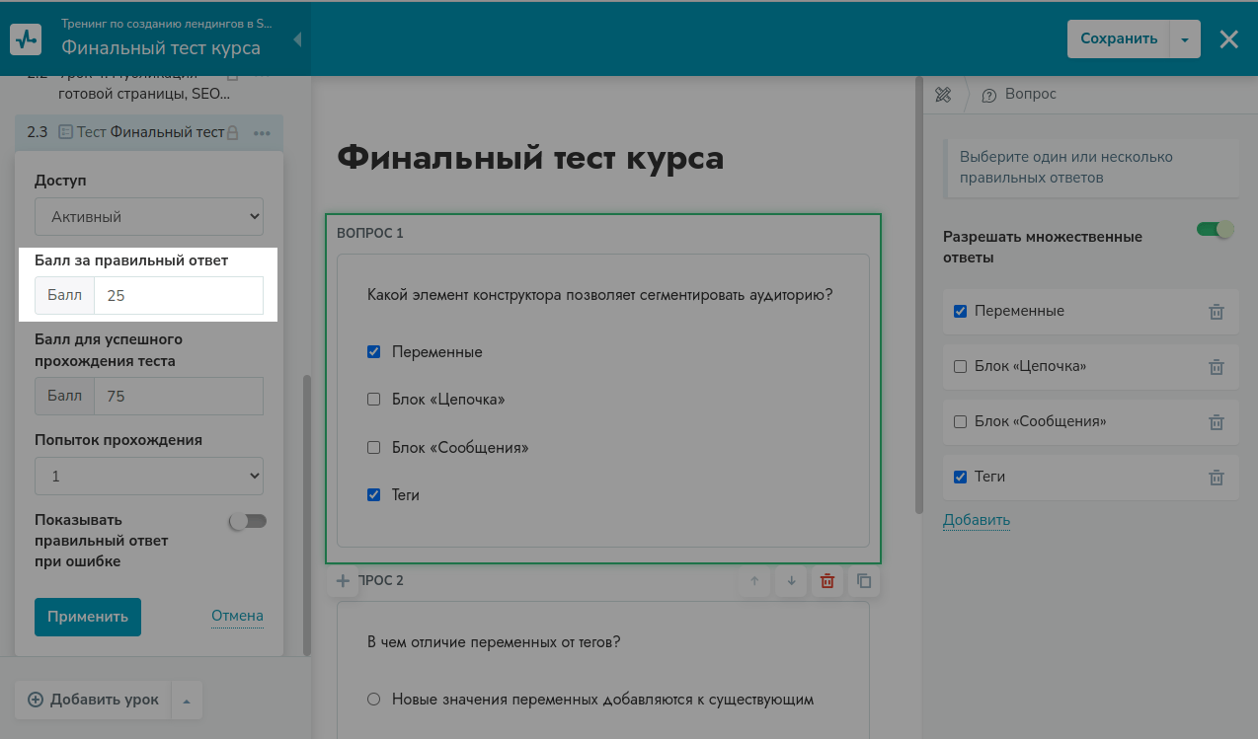The width and height of the screenshot is (1258, 739).
Task: Delete the «Блок «Цепочка»» answer option
Action: (x=1216, y=367)
